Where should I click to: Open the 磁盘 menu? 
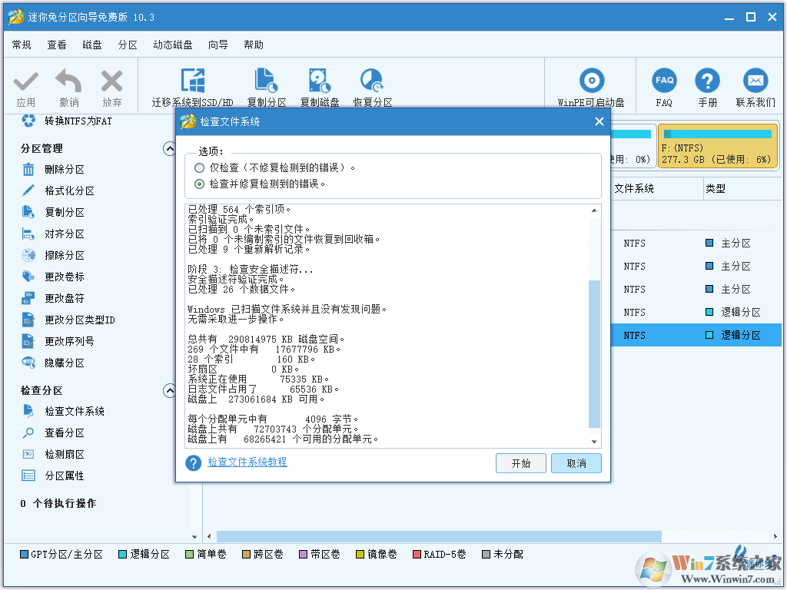[x=92, y=45]
